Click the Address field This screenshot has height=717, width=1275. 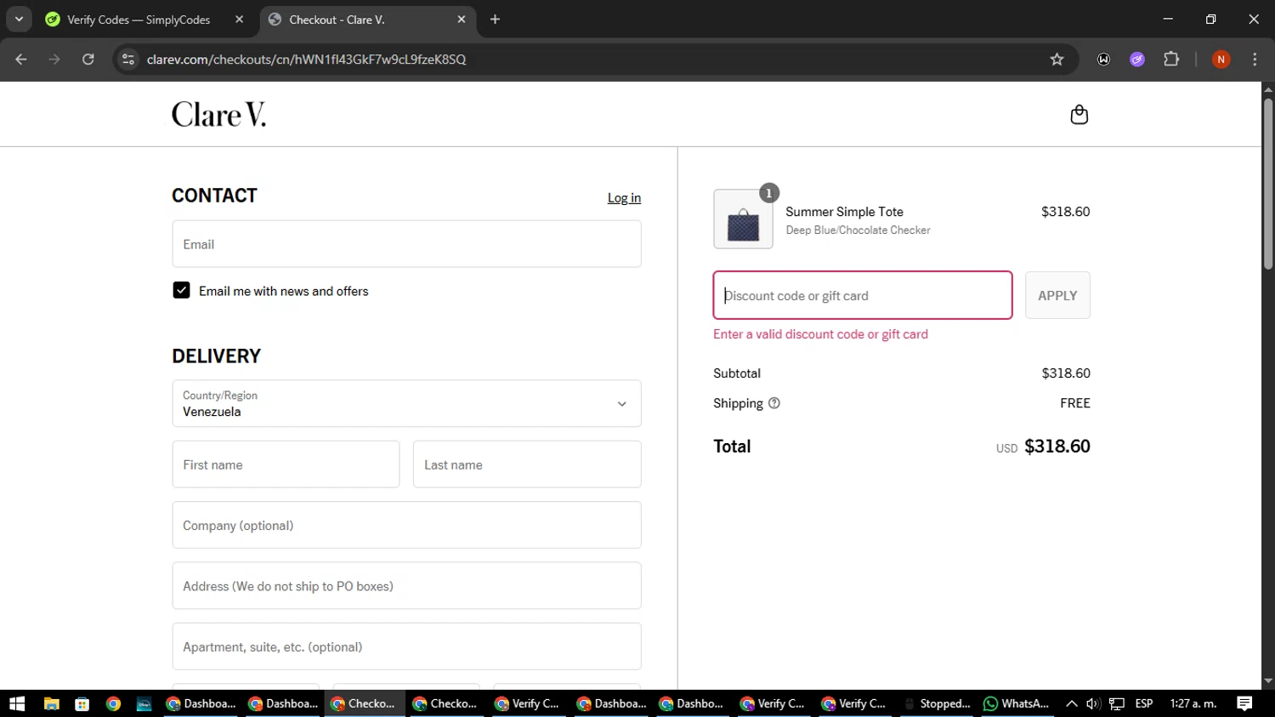pos(406,585)
